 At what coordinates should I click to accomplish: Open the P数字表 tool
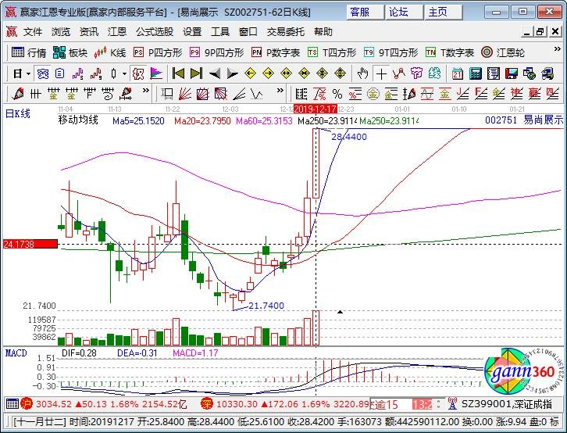[x=276, y=53]
